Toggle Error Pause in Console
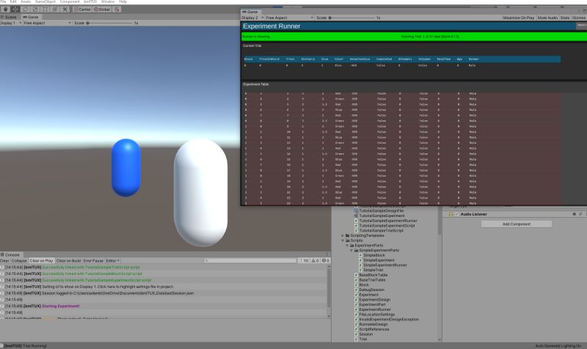Viewport: 587px width, 349px height. point(93,261)
